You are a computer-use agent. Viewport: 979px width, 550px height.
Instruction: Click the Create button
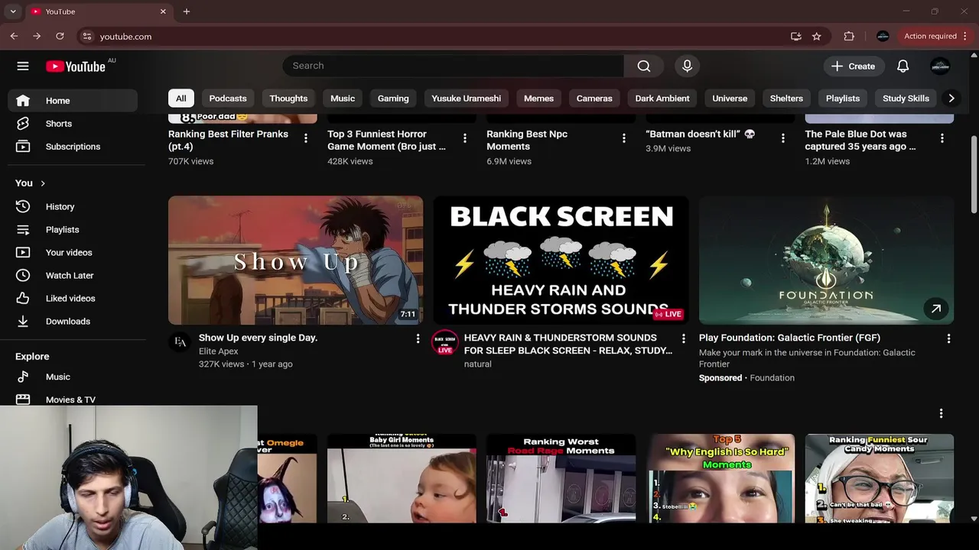pos(853,66)
